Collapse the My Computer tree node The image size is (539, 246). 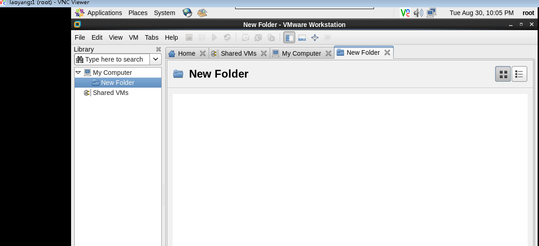(x=78, y=73)
